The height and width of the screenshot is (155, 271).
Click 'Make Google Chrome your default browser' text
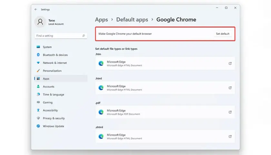pyautogui.click(x=125, y=34)
